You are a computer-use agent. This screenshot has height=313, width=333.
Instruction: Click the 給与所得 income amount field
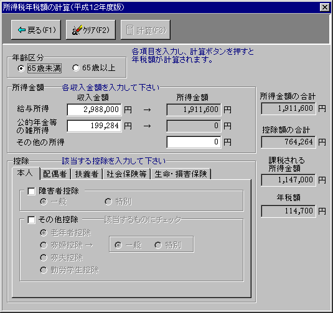(94, 110)
